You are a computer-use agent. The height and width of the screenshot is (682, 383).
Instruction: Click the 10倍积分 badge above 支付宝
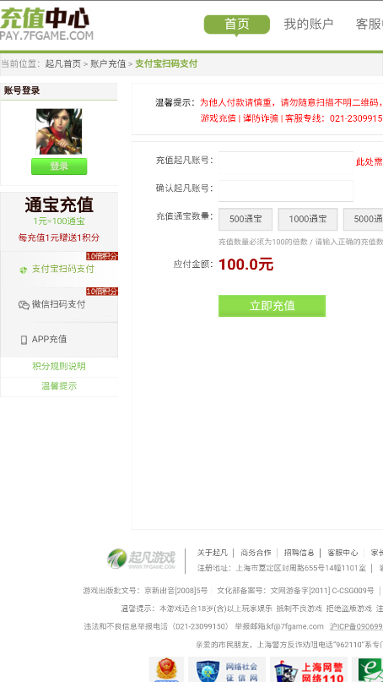coord(101,256)
